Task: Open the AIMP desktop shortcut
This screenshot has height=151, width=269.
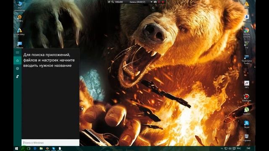Action: 20,18
